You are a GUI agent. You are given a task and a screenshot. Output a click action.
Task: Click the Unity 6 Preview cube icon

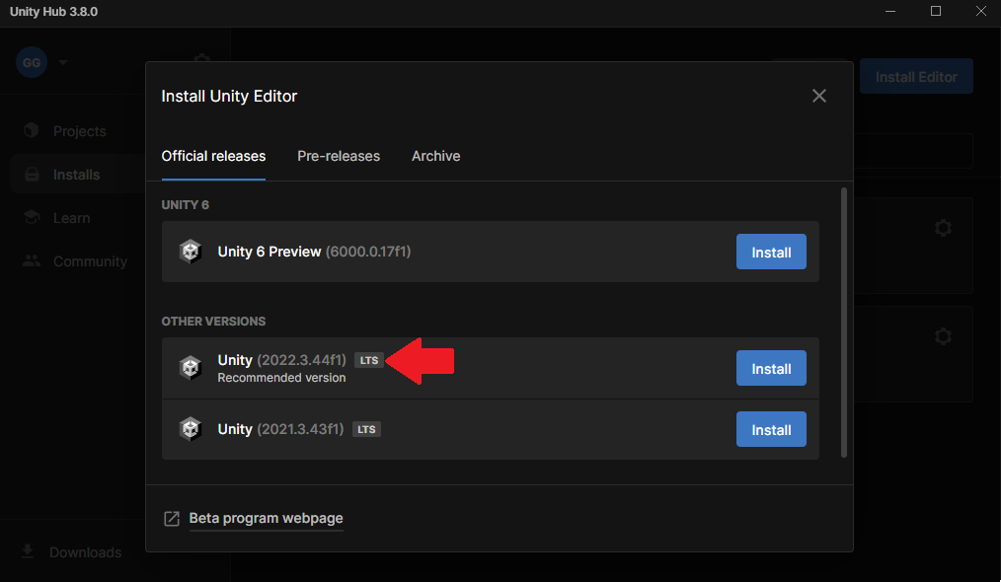pos(191,252)
